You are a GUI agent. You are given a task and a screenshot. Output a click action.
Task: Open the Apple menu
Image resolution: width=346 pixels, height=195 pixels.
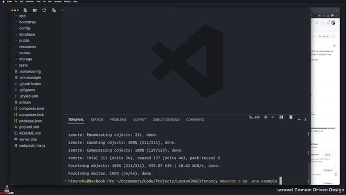coord(3,2)
